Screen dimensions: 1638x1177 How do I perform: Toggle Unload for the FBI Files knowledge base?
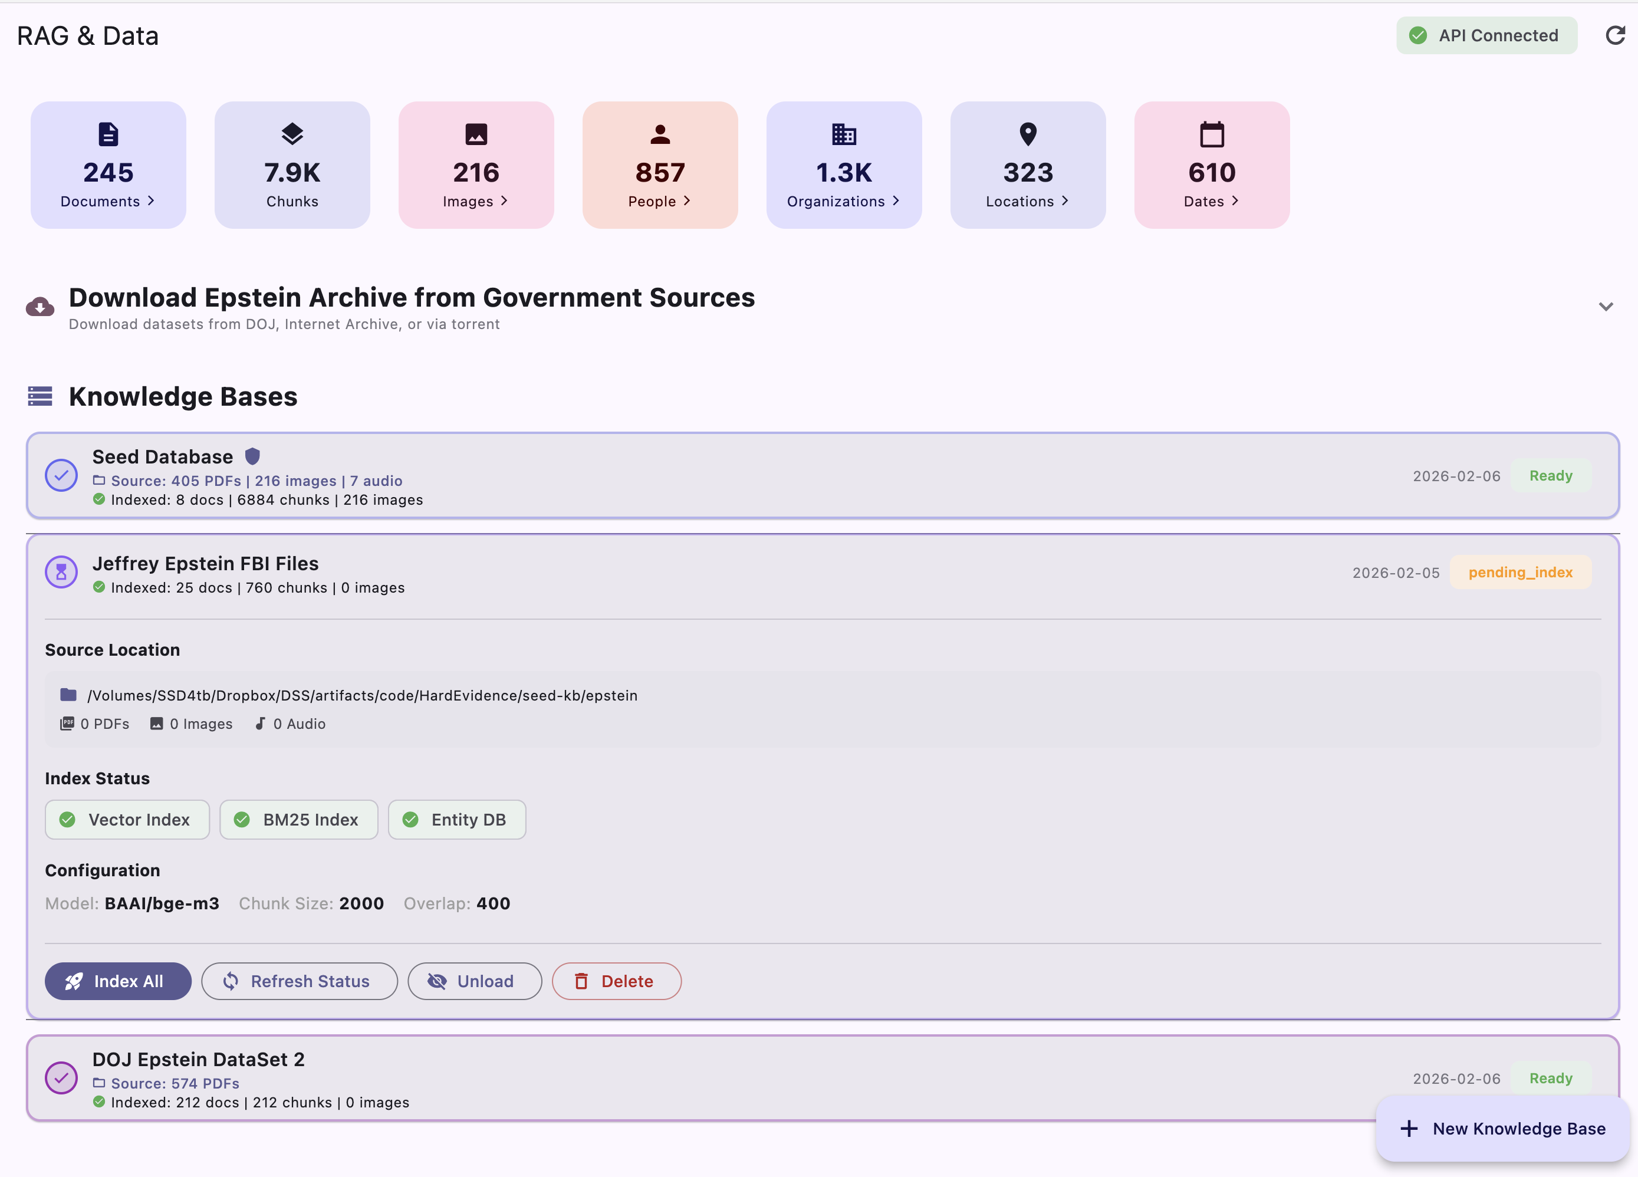[474, 981]
